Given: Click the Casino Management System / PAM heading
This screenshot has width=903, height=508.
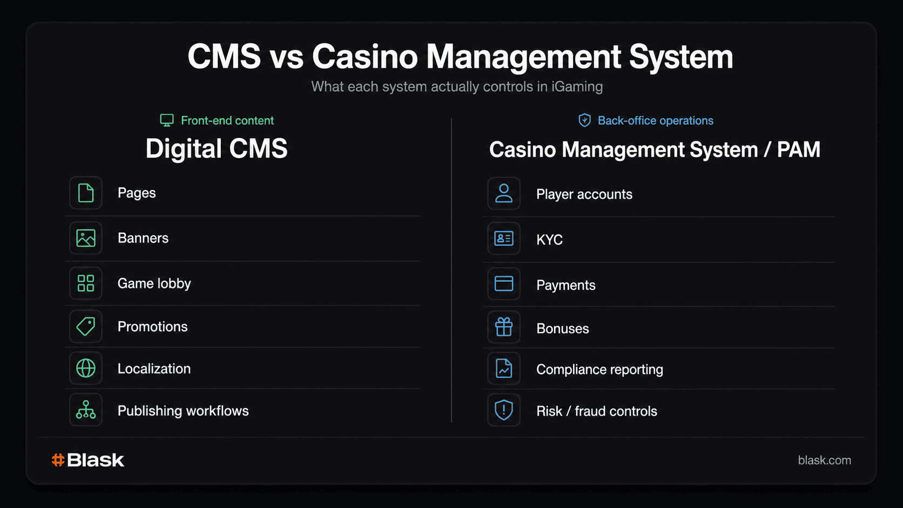Looking at the screenshot, I should (655, 150).
